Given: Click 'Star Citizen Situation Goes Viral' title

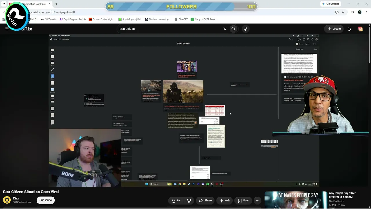Looking at the screenshot, I should (31, 192).
